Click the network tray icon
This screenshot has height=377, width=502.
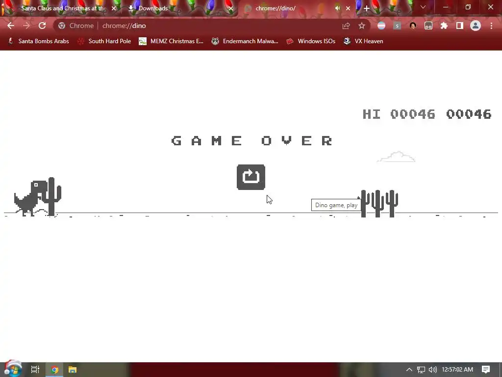tap(421, 370)
